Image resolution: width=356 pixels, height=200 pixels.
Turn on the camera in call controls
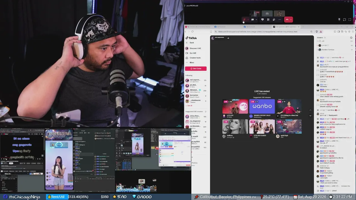253,20
